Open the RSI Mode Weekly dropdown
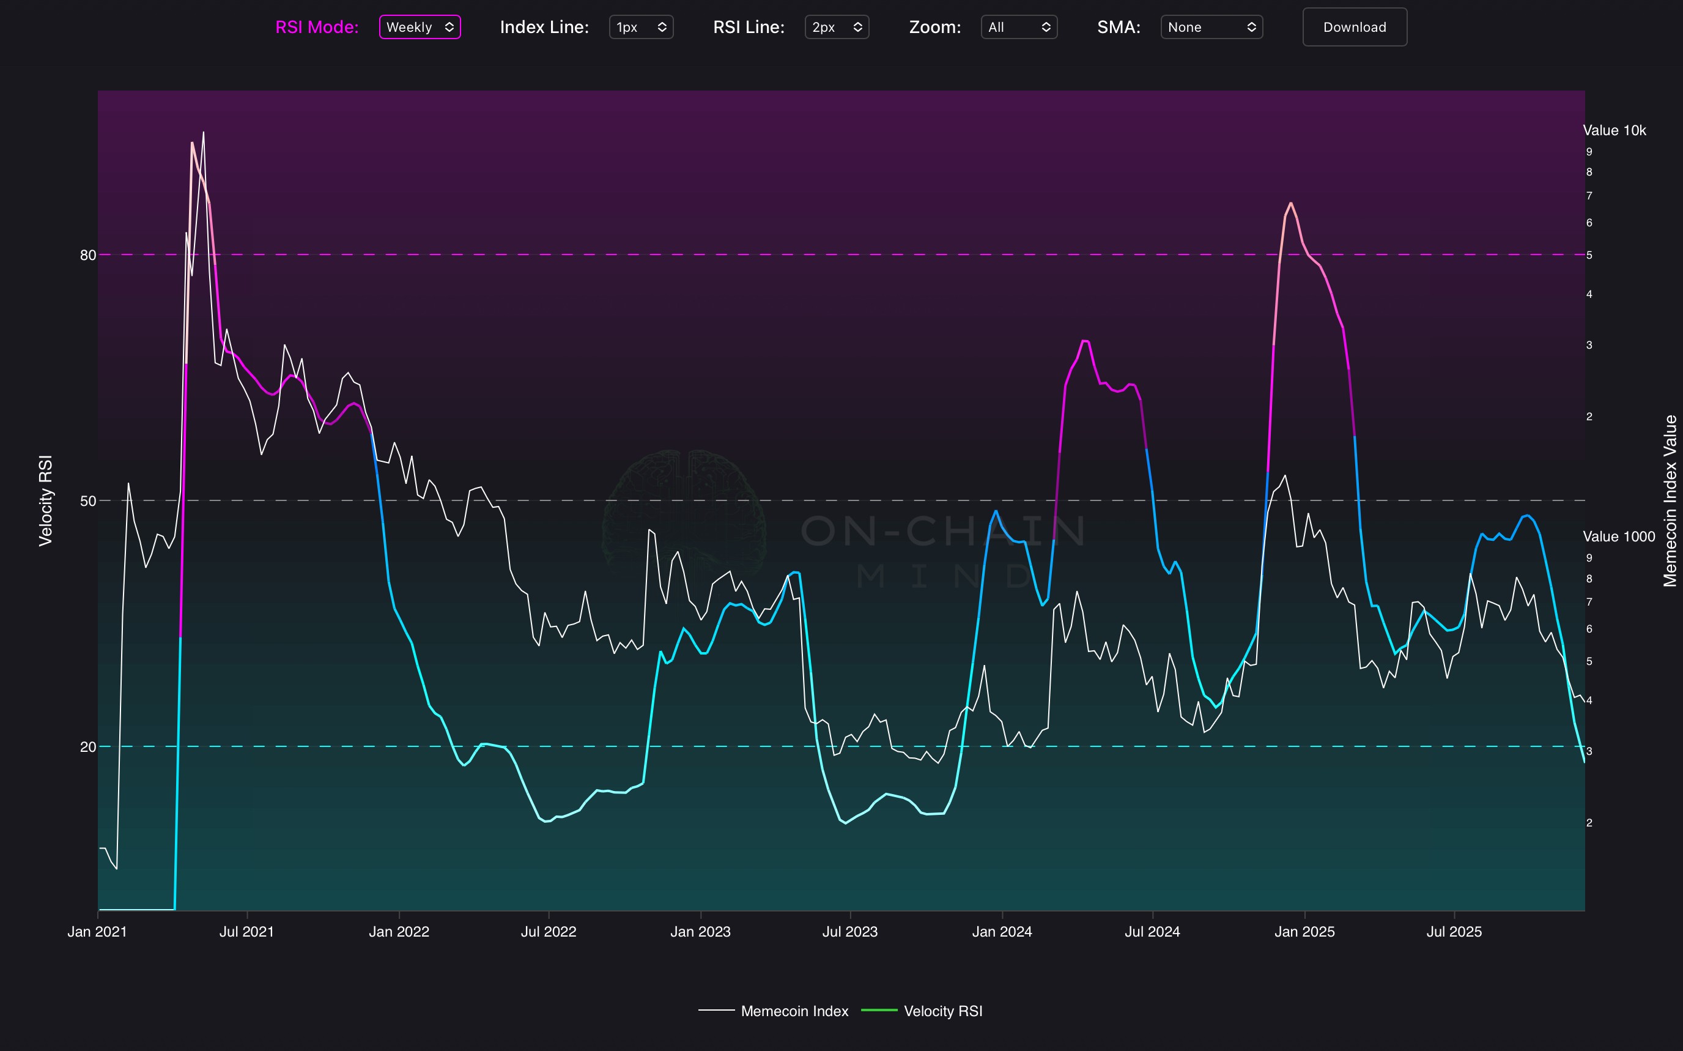Viewport: 1683px width, 1051px height. [419, 27]
